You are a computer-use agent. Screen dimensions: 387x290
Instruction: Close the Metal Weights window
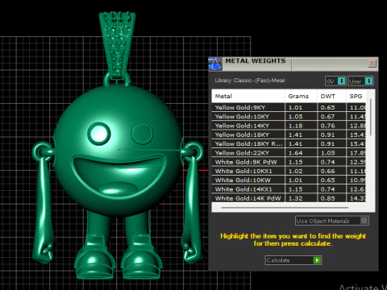(x=372, y=64)
